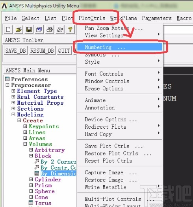Expand the Keypoints tree node
Viewport: 193px width, 207px height.
click(25, 126)
